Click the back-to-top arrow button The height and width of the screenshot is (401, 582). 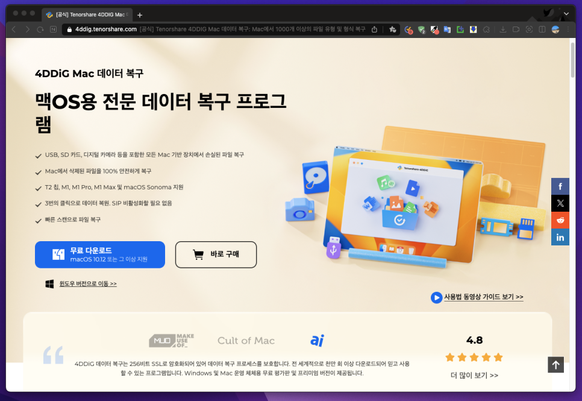[x=555, y=365]
